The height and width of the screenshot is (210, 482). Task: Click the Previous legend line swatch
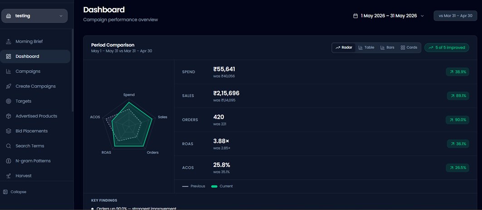click(185, 186)
